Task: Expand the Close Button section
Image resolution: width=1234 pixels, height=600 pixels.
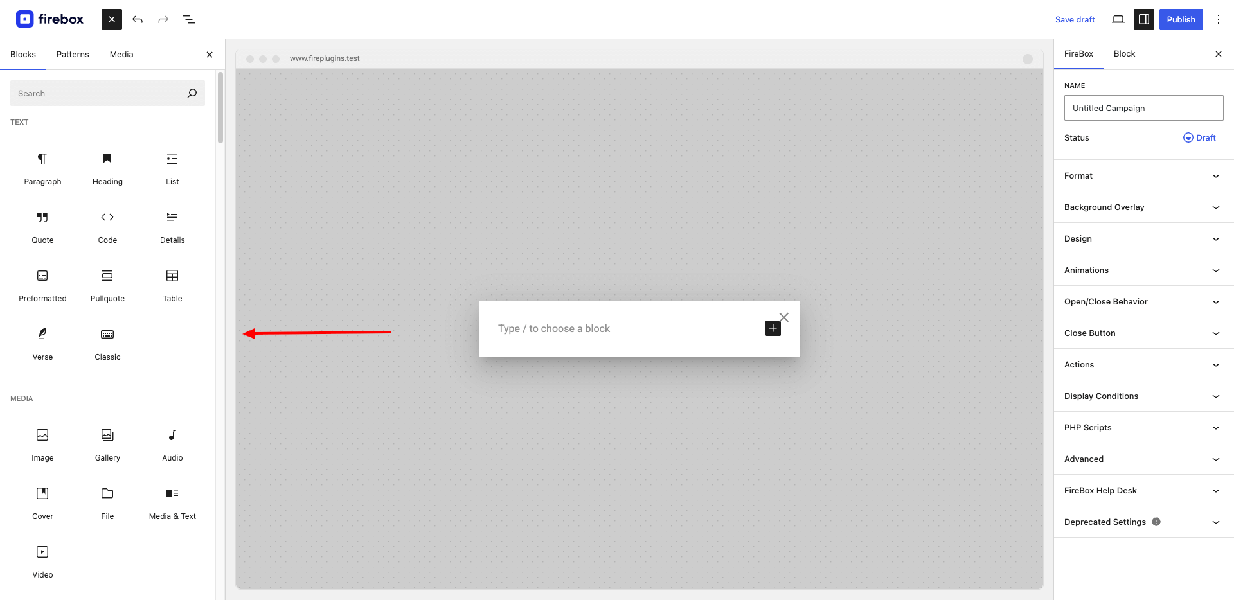Action: pos(1143,333)
